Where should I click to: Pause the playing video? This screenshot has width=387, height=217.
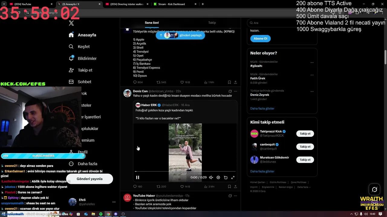138,178
